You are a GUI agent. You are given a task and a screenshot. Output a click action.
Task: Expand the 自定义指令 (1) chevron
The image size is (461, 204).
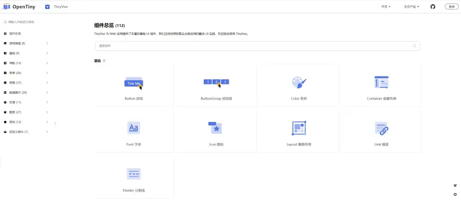[47, 132]
